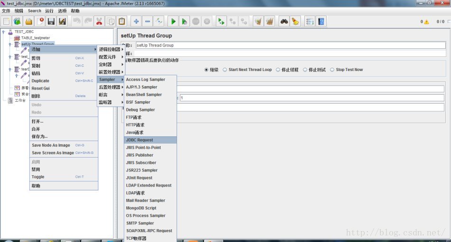Click the Remote start all icon
This screenshot has height=242, width=451.
221,21
